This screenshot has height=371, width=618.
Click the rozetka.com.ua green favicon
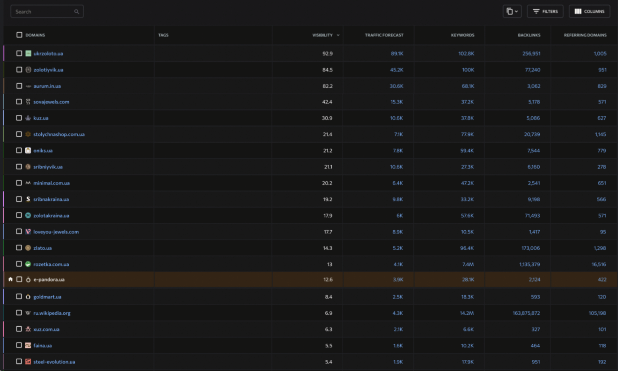click(x=28, y=264)
